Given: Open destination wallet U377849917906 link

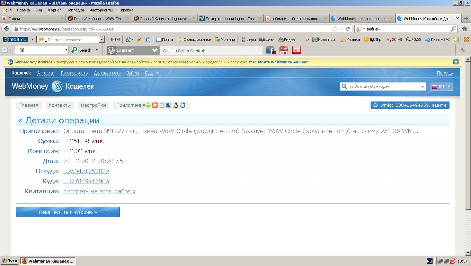Looking at the screenshot, I should tap(86, 181).
